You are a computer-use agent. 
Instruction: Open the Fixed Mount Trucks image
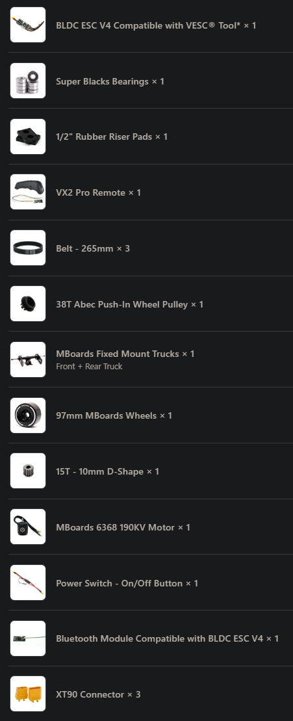click(28, 360)
